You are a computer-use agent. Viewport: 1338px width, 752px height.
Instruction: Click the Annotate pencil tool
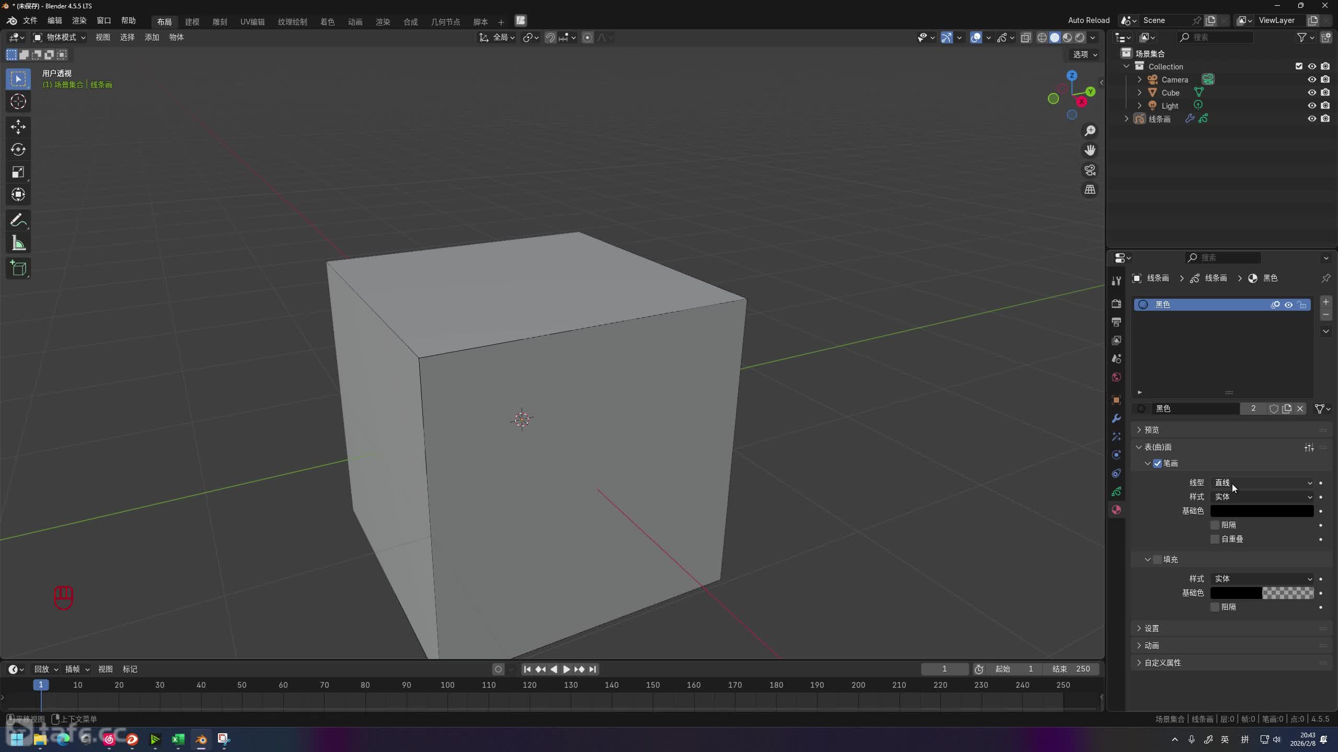[x=18, y=220]
